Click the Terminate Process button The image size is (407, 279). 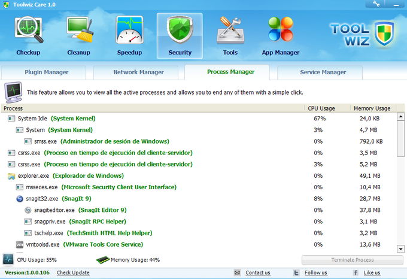(352, 260)
